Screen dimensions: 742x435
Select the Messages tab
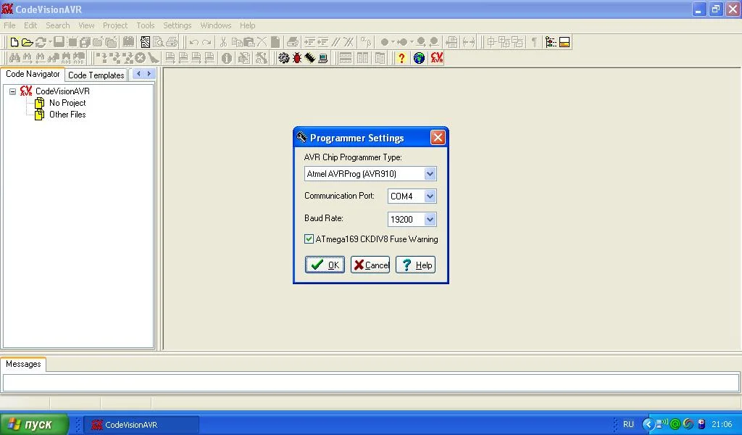[x=23, y=364]
